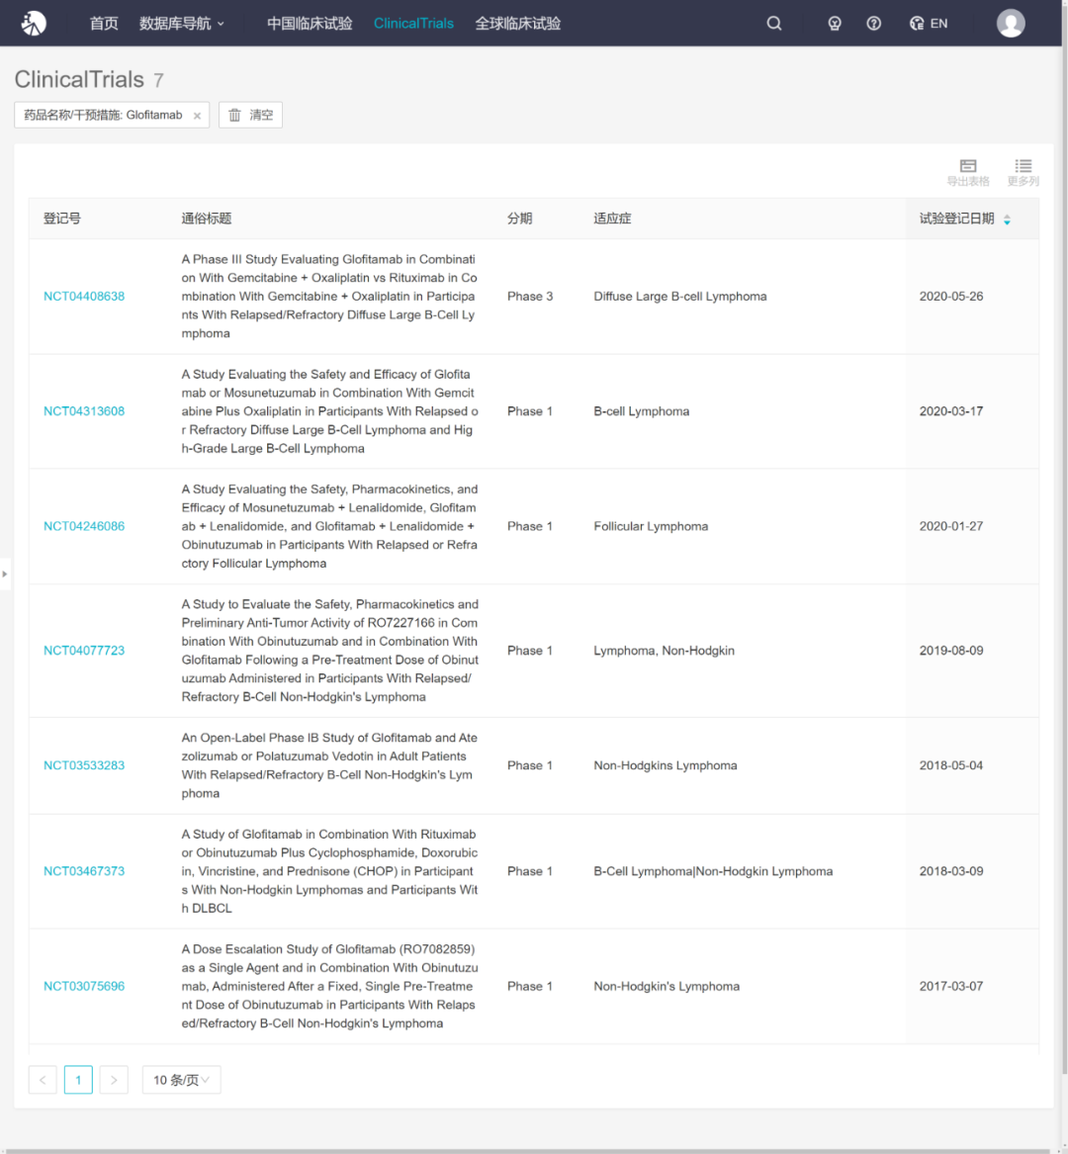Open trial NCT03075696
Screen dimensions: 1068x1154
coord(84,986)
